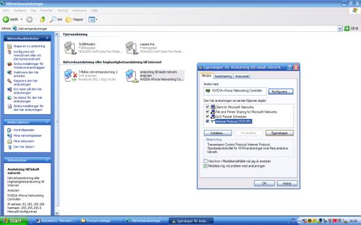The image size is (361, 225).
Task: Switch to the Autentisering tab
Action: pos(223,76)
